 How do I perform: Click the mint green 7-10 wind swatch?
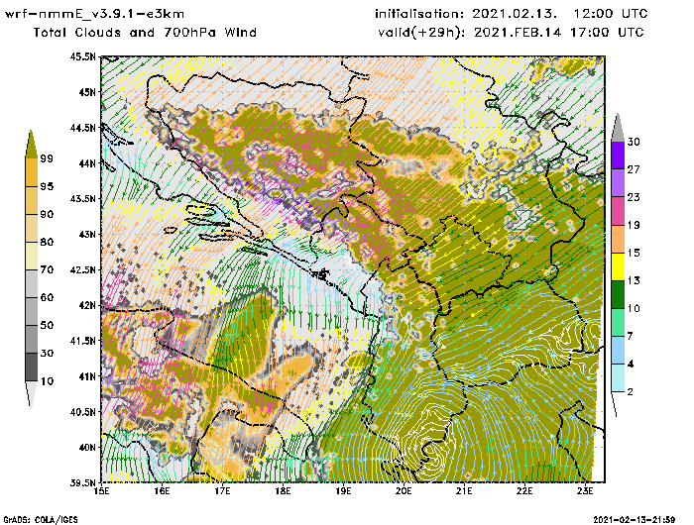(x=618, y=323)
